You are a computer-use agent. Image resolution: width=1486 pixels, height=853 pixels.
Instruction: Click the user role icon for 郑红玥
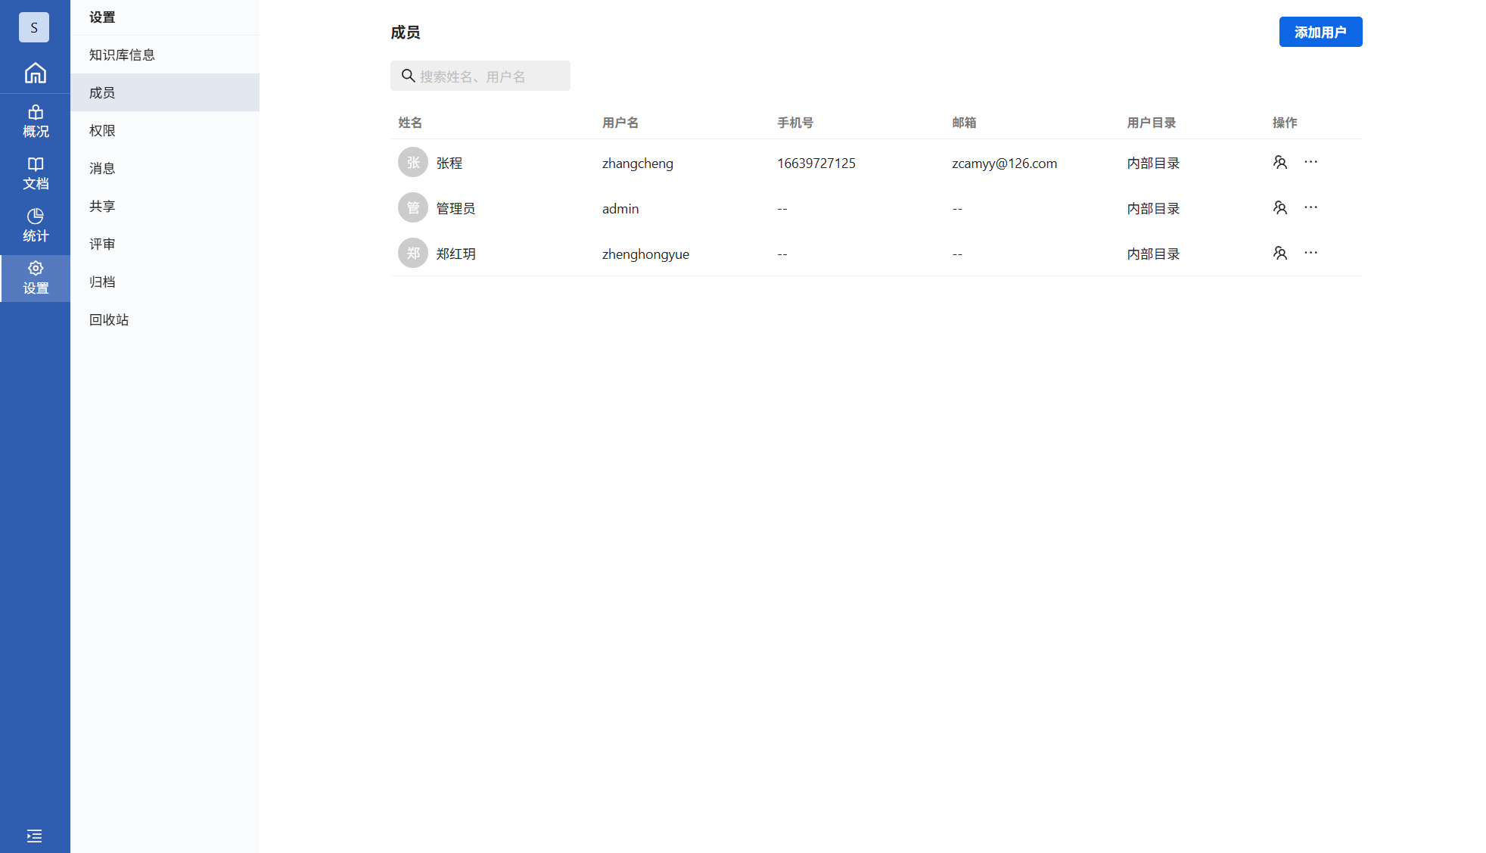1279,253
